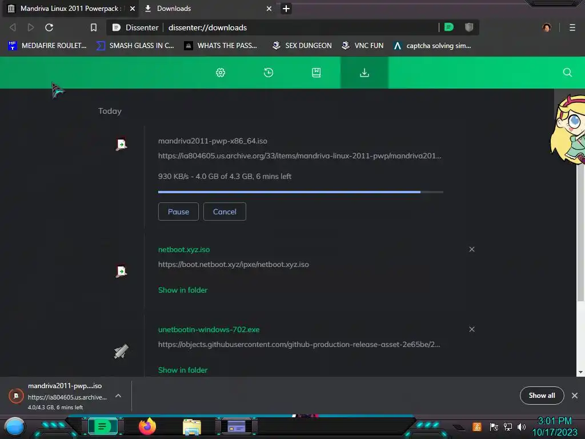
Task: Go forward with the forward arrow
Action: [31, 27]
